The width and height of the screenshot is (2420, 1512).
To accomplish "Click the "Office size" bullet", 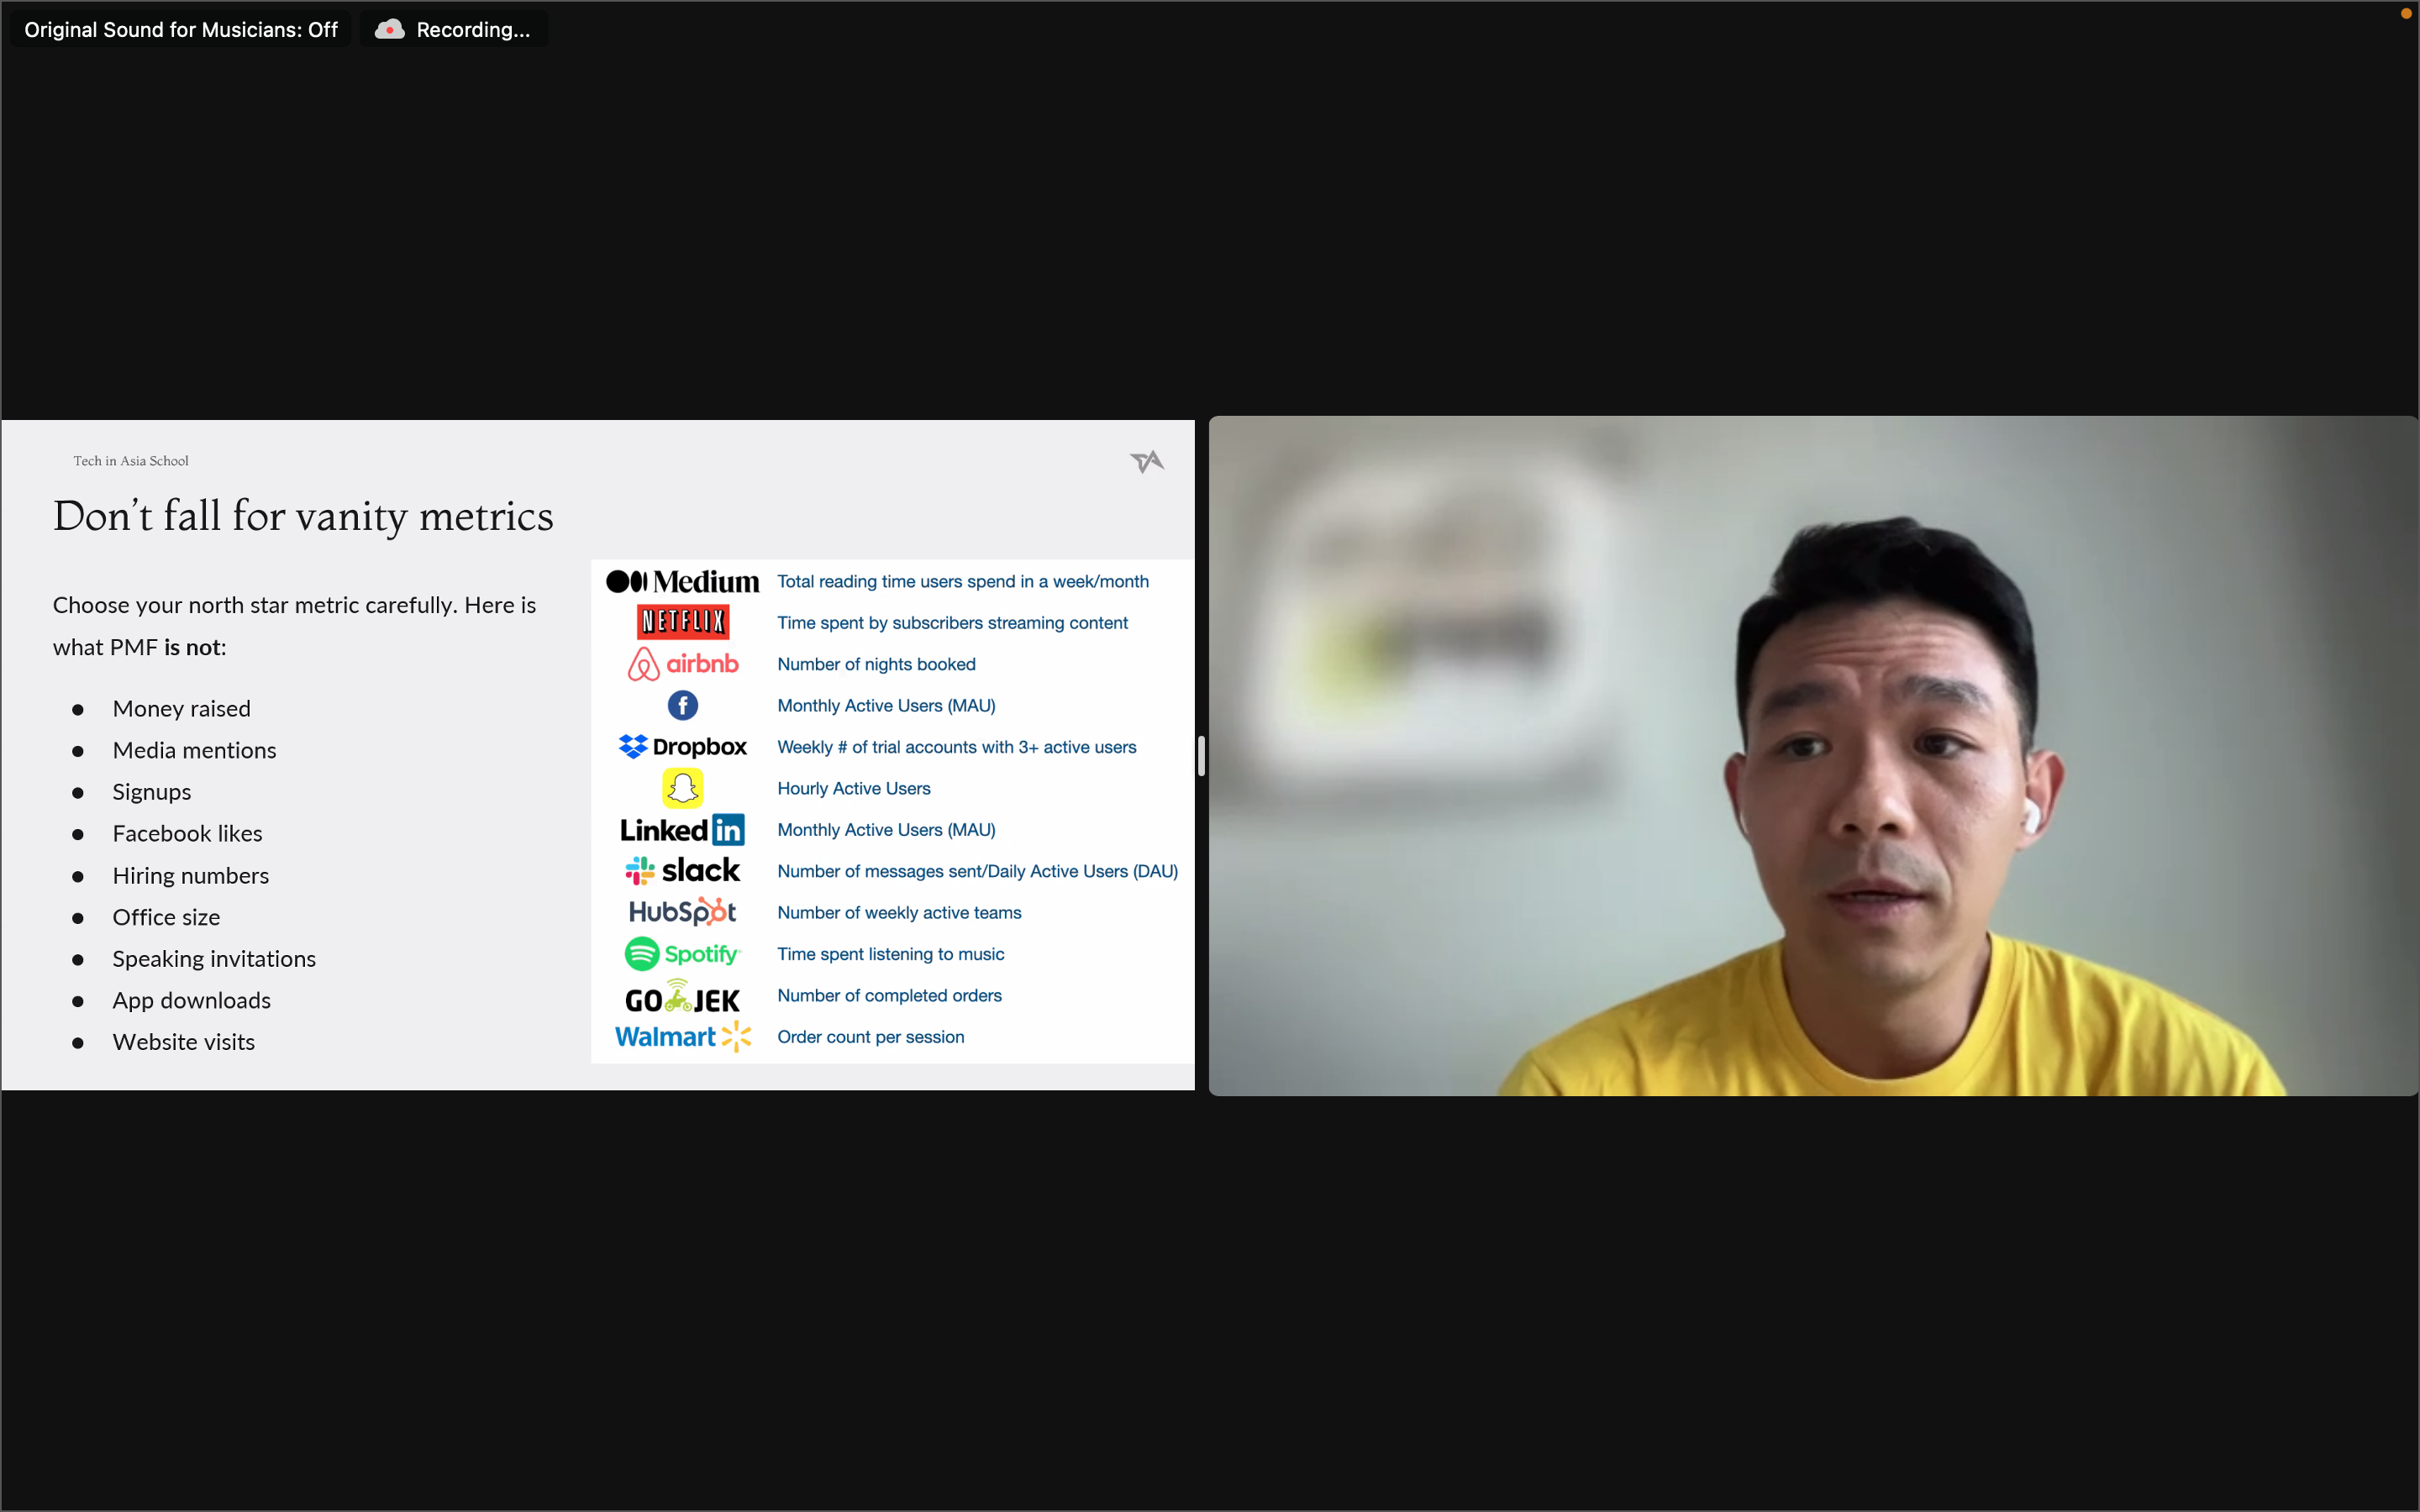I will point(167,917).
